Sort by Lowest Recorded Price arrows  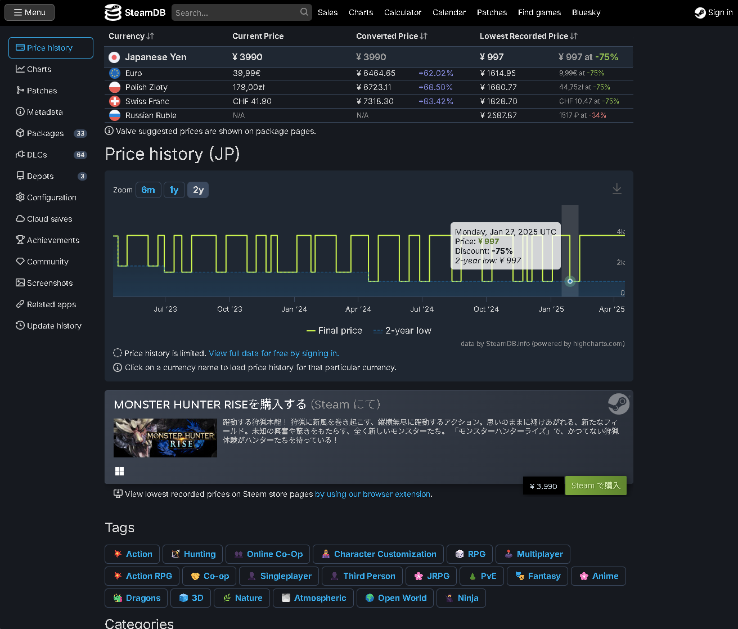pos(574,36)
